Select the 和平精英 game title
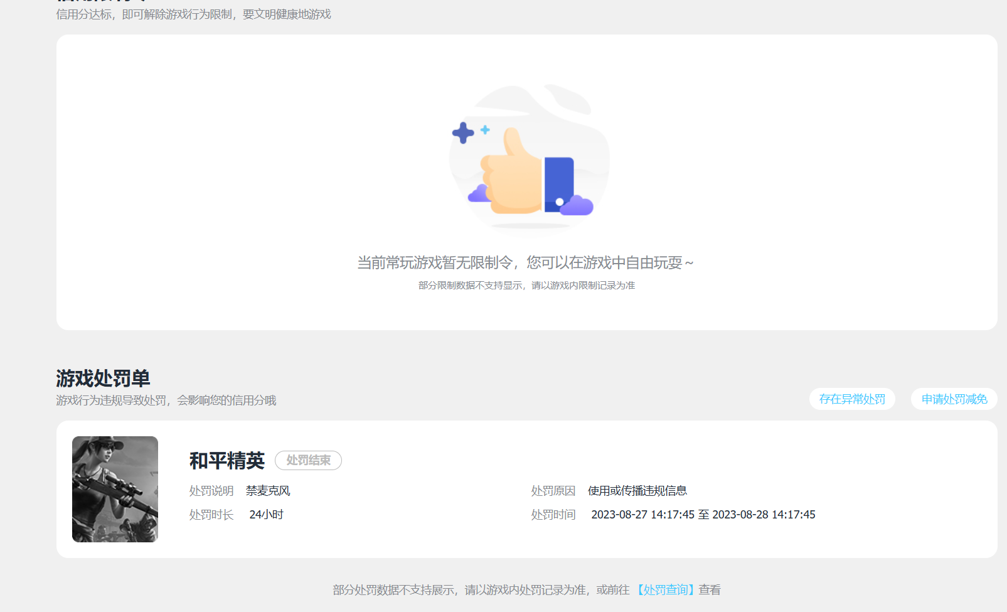Viewport: 1007px width, 612px height. point(227,461)
